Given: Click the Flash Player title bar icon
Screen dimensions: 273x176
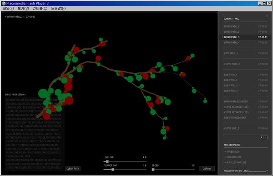Looking at the screenshot, I should 3,3.
